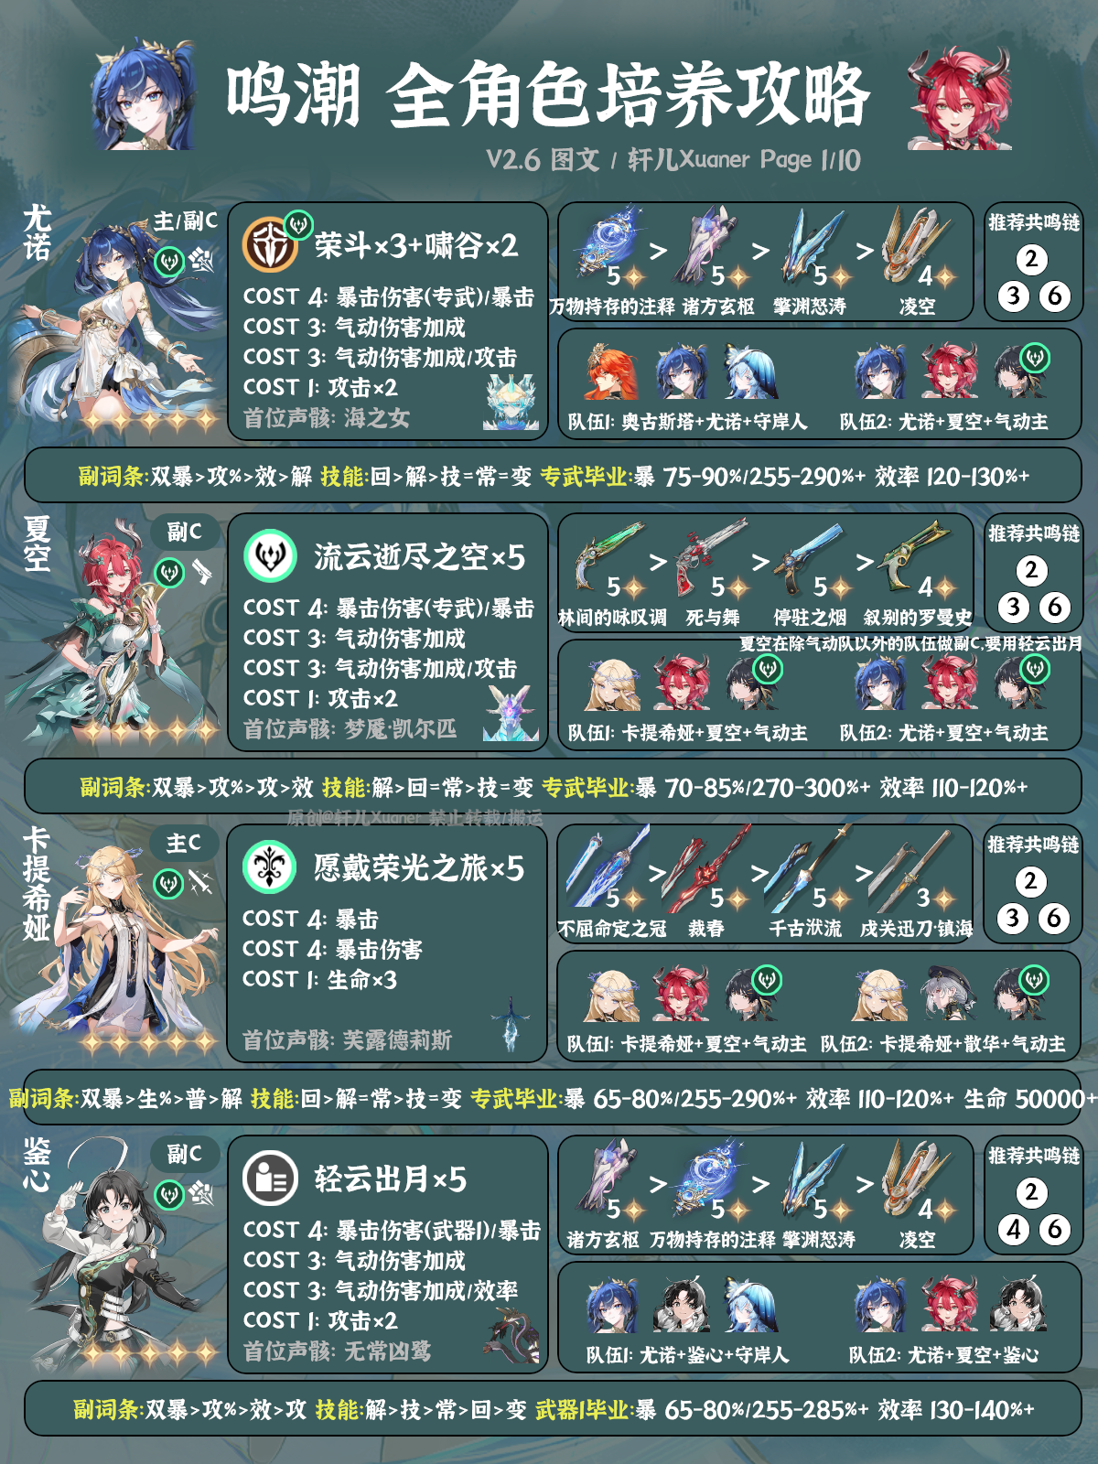Select the 流云逝尽之空 set icon

coord(270,556)
